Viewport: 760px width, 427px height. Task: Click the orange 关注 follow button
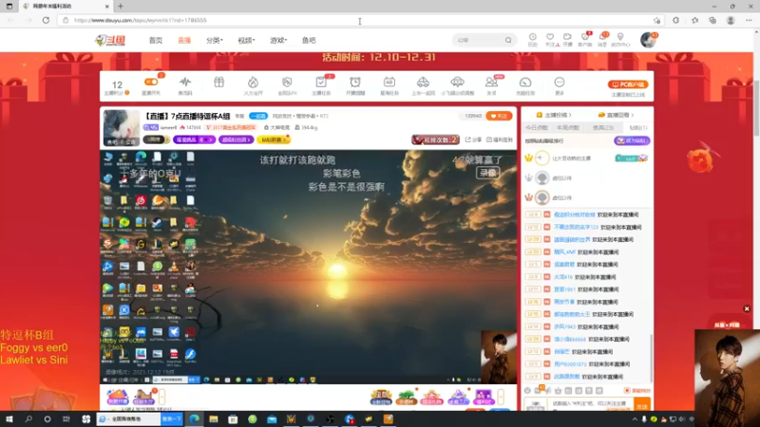499,116
